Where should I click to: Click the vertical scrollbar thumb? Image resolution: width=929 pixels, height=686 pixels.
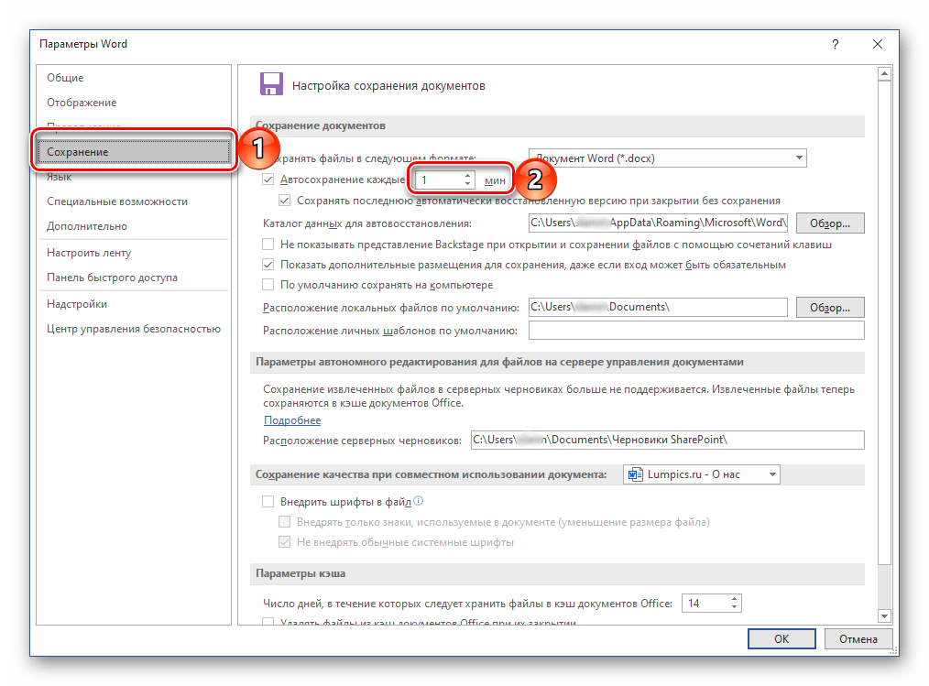tap(884, 323)
